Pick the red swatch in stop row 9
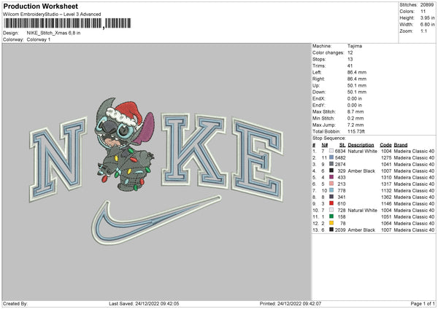438x309 pixels. (331, 203)
